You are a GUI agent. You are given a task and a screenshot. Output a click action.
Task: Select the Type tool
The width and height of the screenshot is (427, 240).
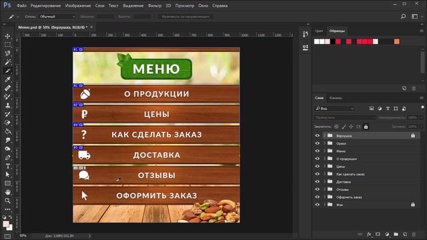7,166
